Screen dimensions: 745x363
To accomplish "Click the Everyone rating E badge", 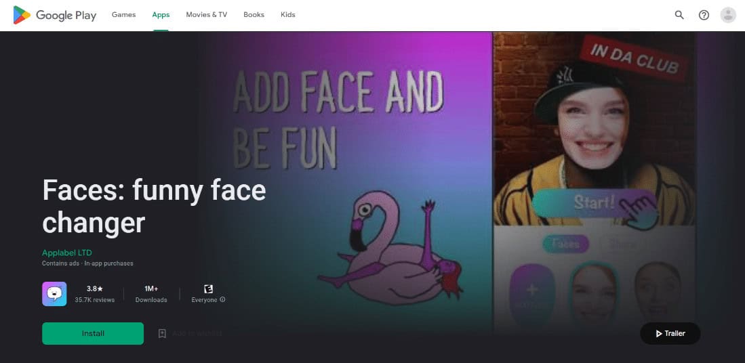I will (208, 289).
